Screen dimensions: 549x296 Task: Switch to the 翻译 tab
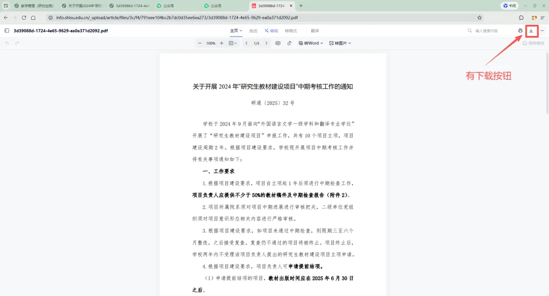[x=315, y=31]
